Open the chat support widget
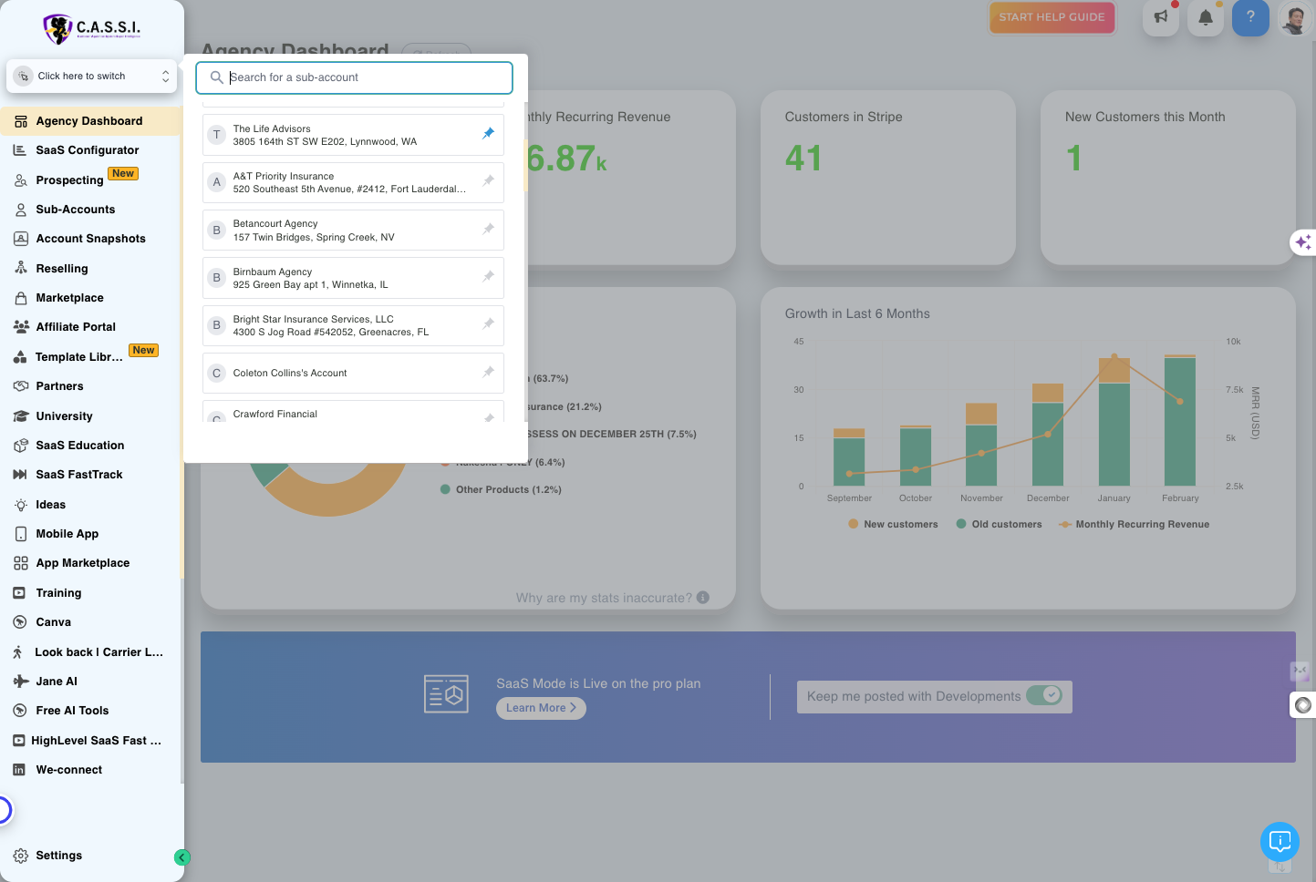The height and width of the screenshot is (882, 1316). (x=1280, y=841)
